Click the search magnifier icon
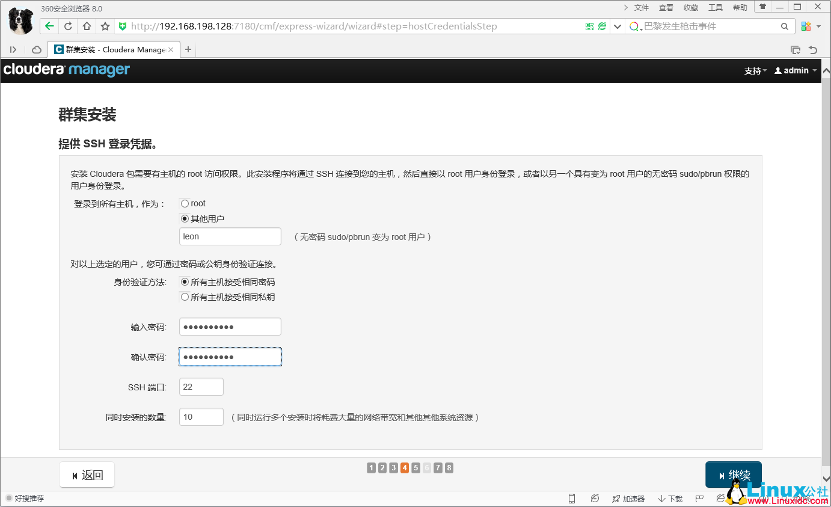The image size is (831, 507). [x=785, y=26]
